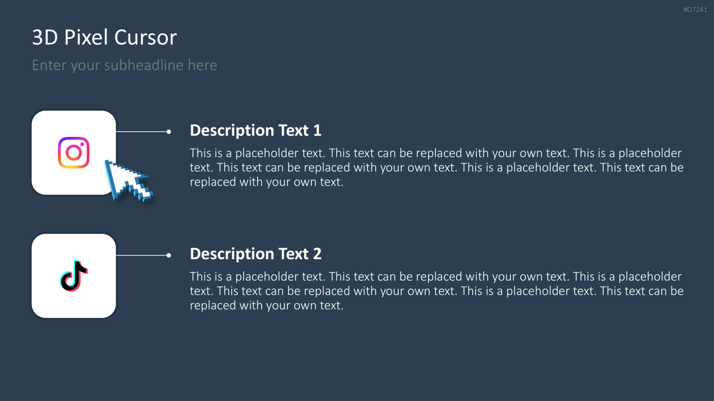Screen dimensions: 714x401
Task: Click the blue 3D edge of the cursor
Action: coord(110,180)
